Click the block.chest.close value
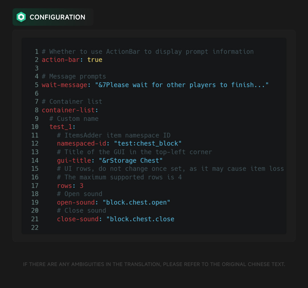Viewport: 308px width, 288px height. [x=140, y=219]
